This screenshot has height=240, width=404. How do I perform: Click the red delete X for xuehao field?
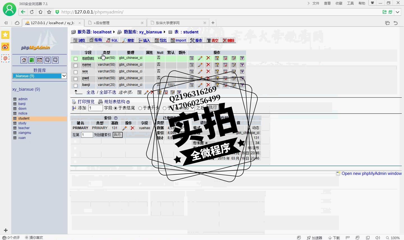(208, 58)
